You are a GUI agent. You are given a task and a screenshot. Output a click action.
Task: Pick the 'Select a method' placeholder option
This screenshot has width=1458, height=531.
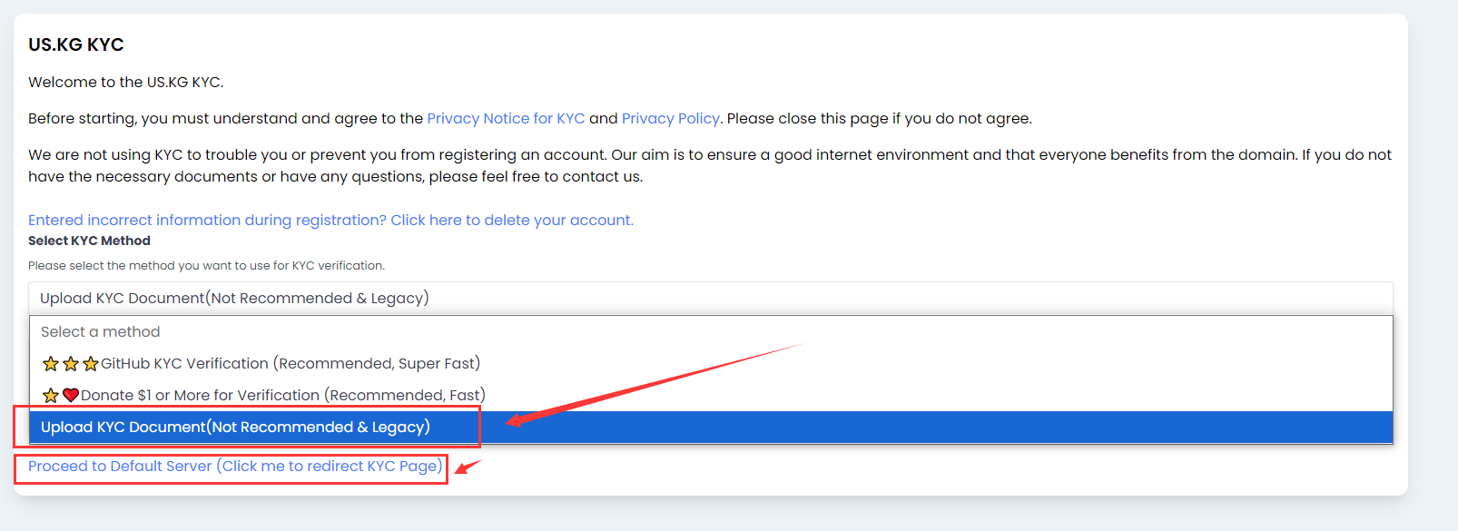coord(101,332)
